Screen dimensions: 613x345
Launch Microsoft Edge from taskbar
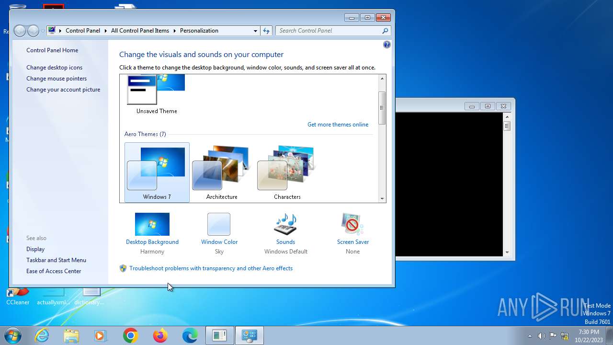(x=190, y=335)
